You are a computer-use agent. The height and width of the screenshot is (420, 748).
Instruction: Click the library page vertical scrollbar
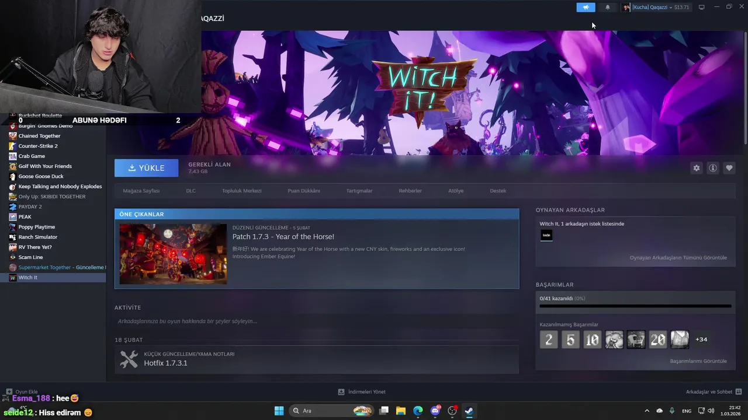[x=745, y=87]
